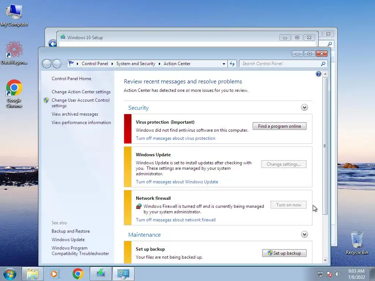Image resolution: width=375 pixels, height=281 pixels.
Task: Turn off messages about virus protection
Action: (175, 138)
